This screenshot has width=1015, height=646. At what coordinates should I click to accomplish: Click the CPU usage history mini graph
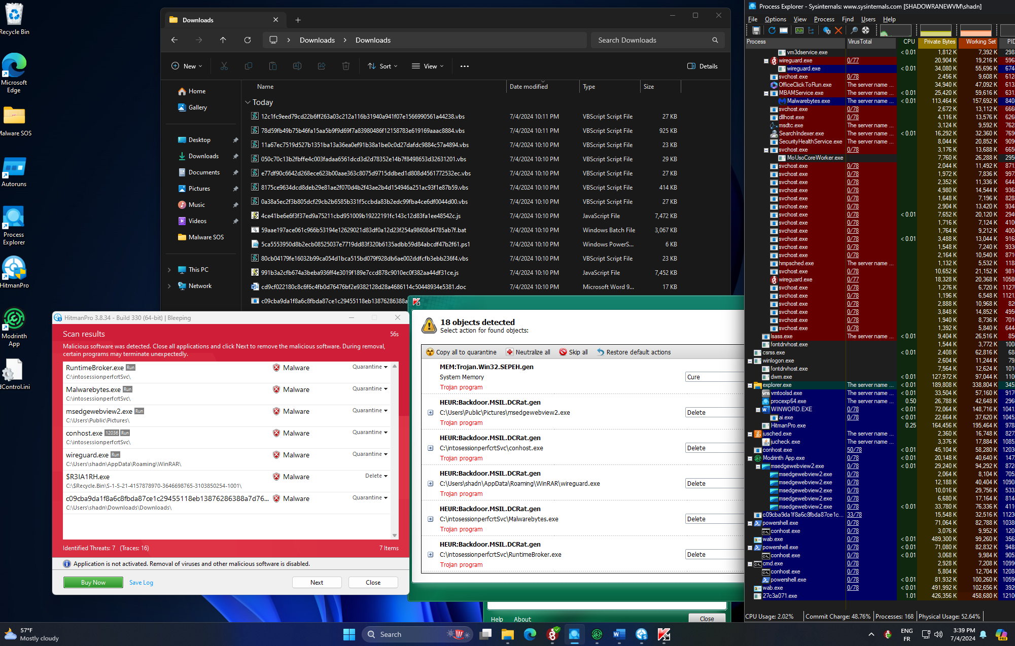(x=895, y=30)
